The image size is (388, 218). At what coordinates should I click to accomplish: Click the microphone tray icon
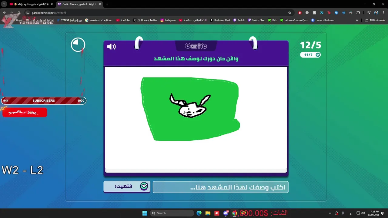[x=343, y=213]
